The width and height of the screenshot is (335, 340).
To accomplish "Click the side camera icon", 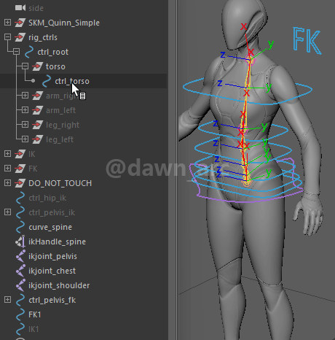I will [x=20, y=8].
